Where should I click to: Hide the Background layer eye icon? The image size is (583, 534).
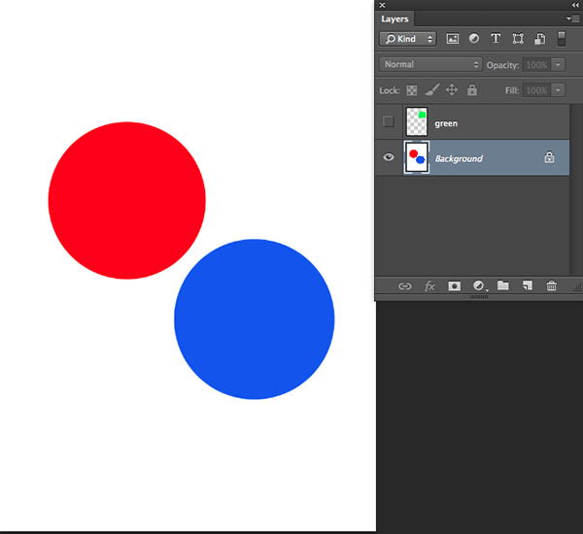[x=389, y=157]
